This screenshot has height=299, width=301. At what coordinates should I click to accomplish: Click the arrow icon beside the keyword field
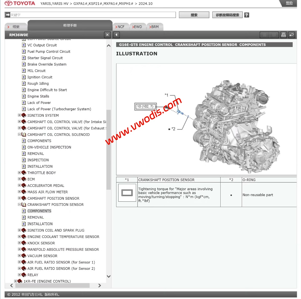(8, 15)
